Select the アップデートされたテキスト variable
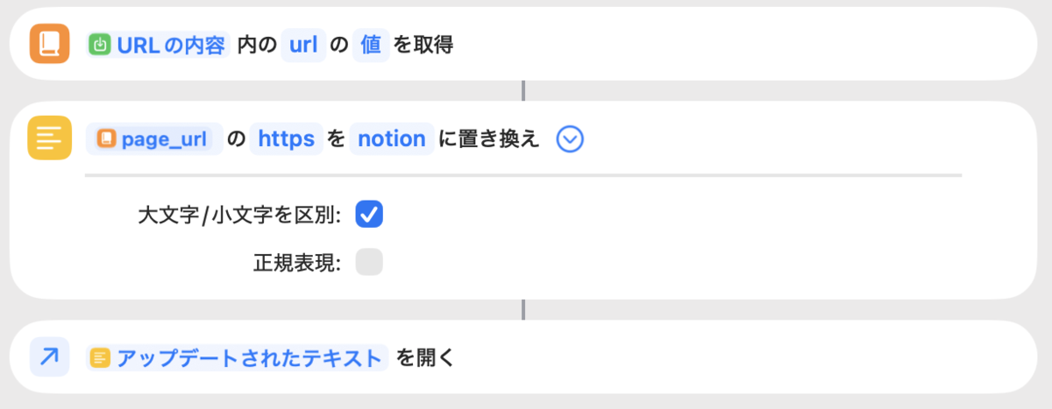 [237, 357]
